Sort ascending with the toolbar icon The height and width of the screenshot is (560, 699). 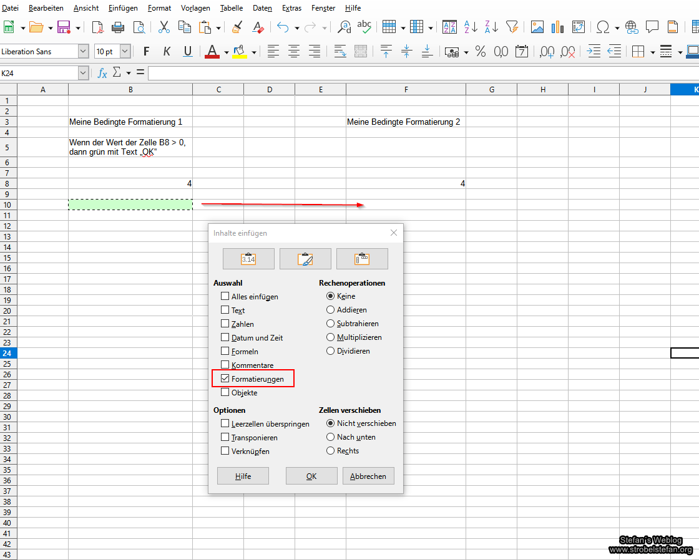[469, 27]
